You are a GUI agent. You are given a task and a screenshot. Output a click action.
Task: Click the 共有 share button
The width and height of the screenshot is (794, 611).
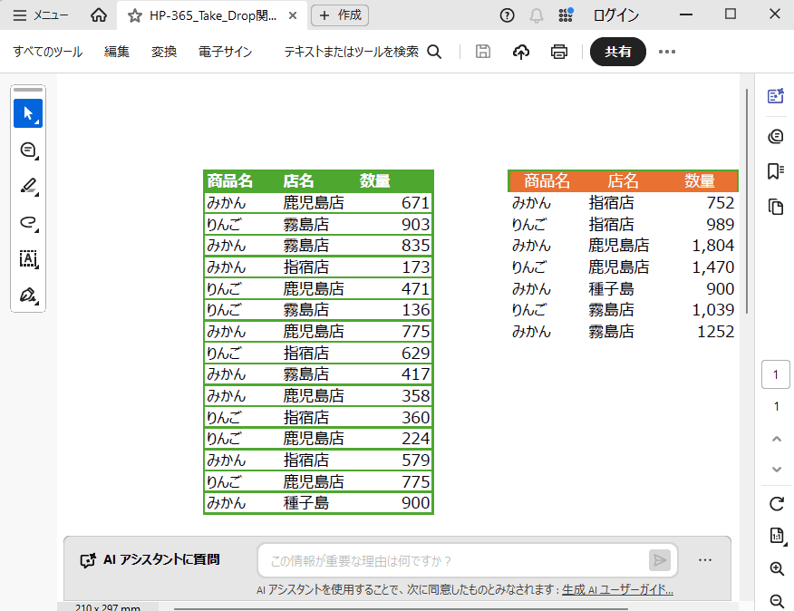pyautogui.click(x=617, y=52)
